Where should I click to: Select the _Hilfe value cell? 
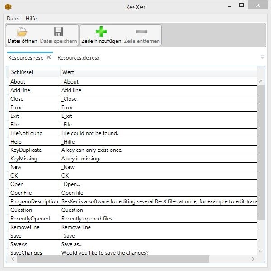[159, 141]
